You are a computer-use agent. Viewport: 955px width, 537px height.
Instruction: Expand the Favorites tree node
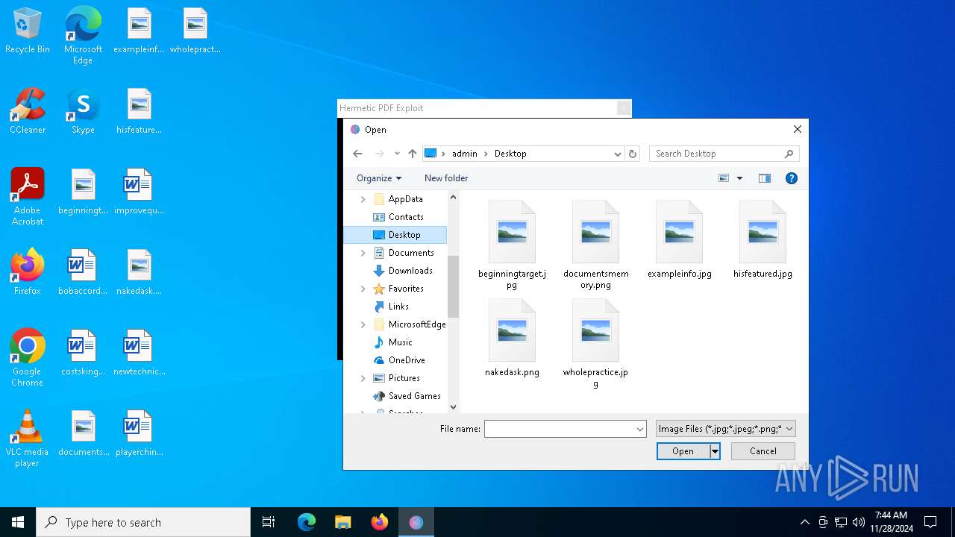(x=363, y=289)
